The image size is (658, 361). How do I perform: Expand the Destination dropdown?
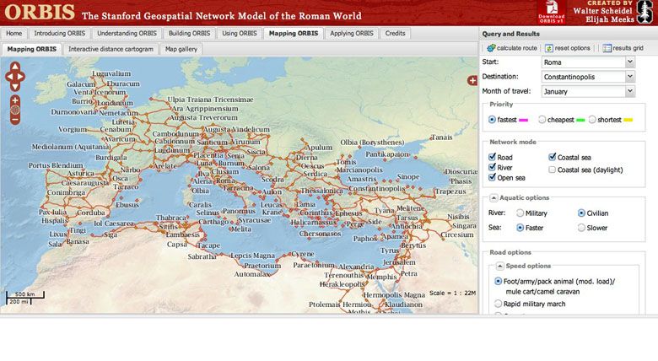pos(629,77)
